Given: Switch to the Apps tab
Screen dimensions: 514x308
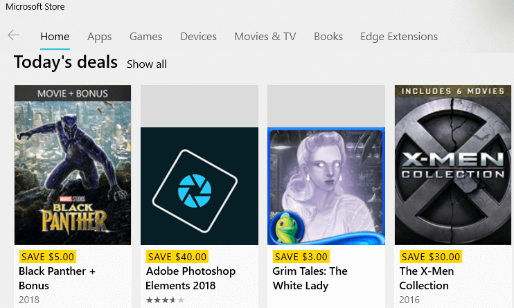Looking at the screenshot, I should pyautogui.click(x=100, y=37).
